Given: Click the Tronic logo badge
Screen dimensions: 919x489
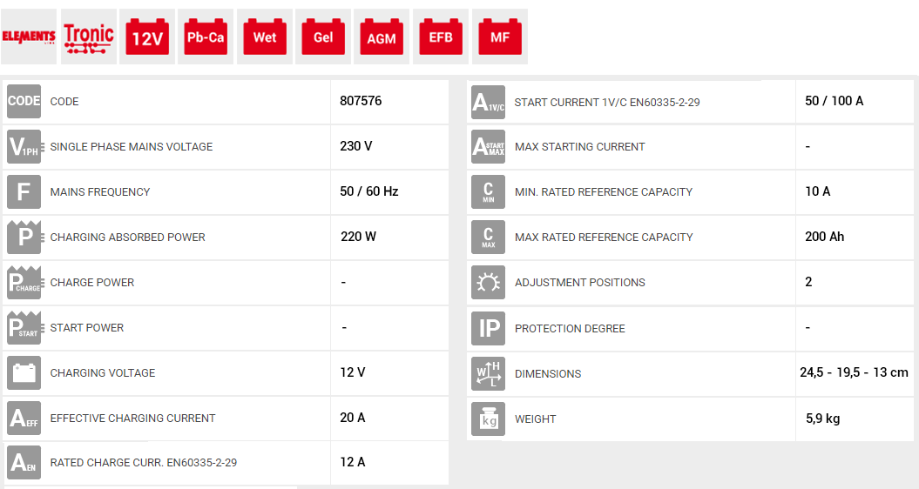Looking at the screenshot, I should pos(88,37).
